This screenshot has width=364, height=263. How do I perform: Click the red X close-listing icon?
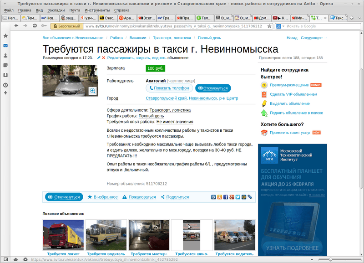pos(104,58)
